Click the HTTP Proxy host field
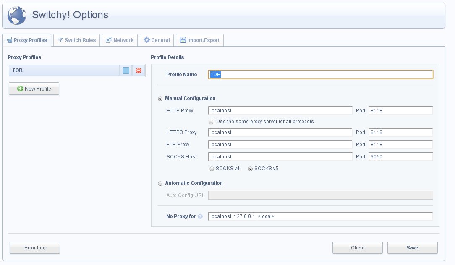The height and width of the screenshot is (265, 455). (280, 110)
